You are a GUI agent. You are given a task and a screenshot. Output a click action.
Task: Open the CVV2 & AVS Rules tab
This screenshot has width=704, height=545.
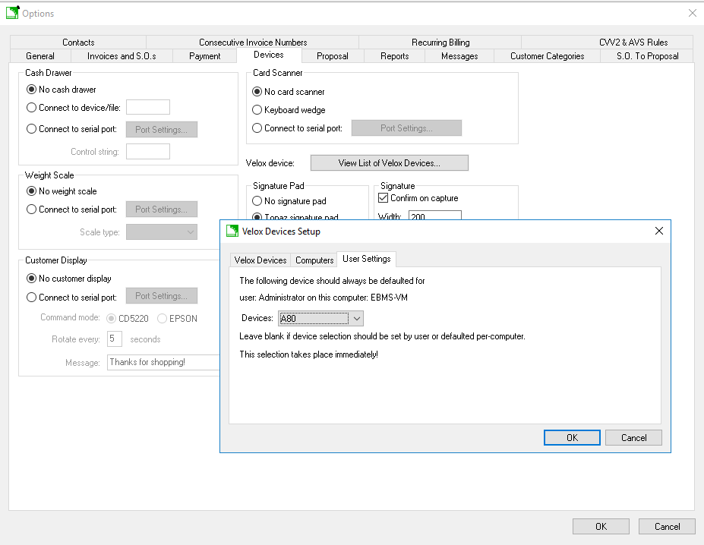click(633, 43)
